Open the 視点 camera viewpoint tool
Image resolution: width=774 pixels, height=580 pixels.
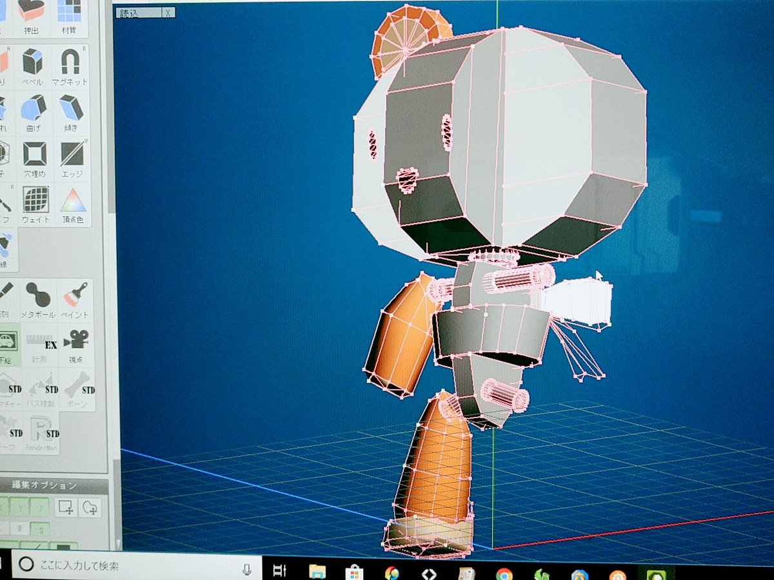point(77,345)
